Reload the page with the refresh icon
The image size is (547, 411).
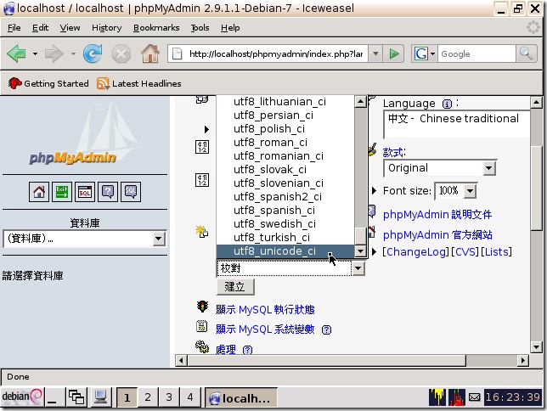[x=93, y=53]
